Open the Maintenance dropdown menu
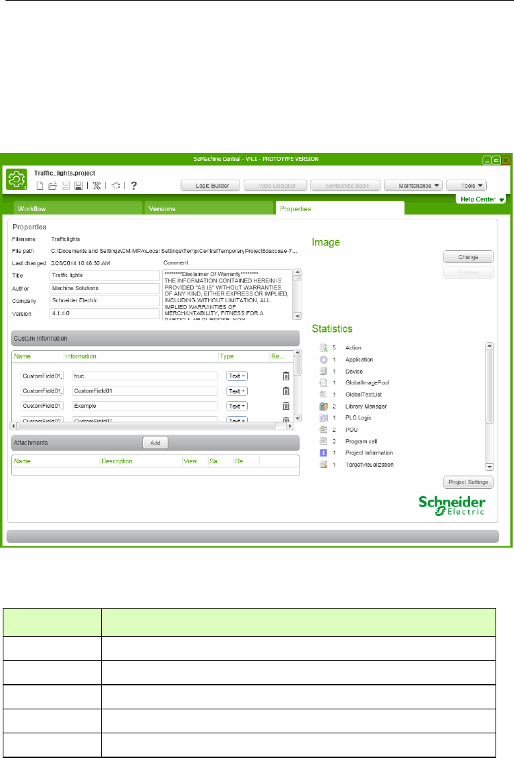The width and height of the screenshot is (514, 758). tap(413, 186)
